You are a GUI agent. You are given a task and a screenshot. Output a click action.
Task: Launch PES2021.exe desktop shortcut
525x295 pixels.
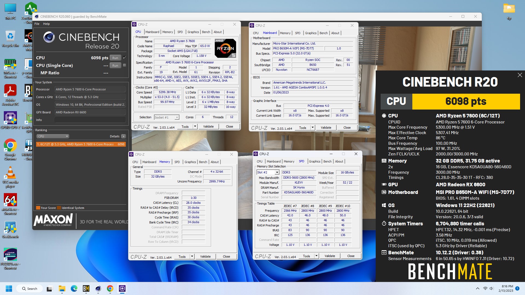click(x=10, y=259)
